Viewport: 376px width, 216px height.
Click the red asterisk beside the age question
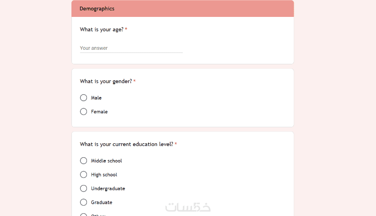pyautogui.click(x=126, y=30)
